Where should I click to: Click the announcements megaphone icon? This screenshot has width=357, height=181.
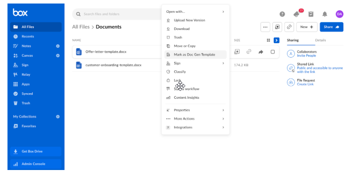296,14
